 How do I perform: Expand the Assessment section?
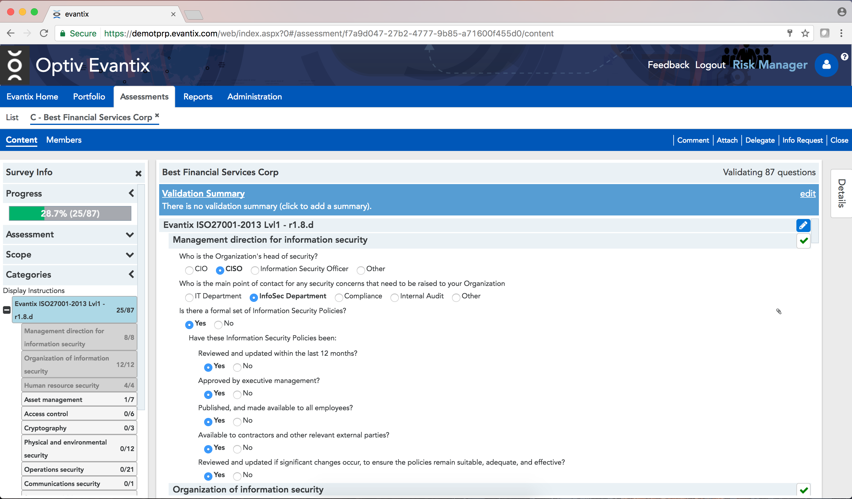click(130, 235)
